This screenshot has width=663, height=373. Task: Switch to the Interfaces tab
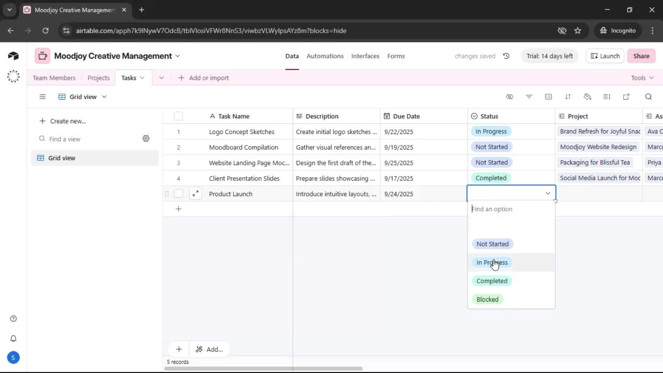pos(365,56)
